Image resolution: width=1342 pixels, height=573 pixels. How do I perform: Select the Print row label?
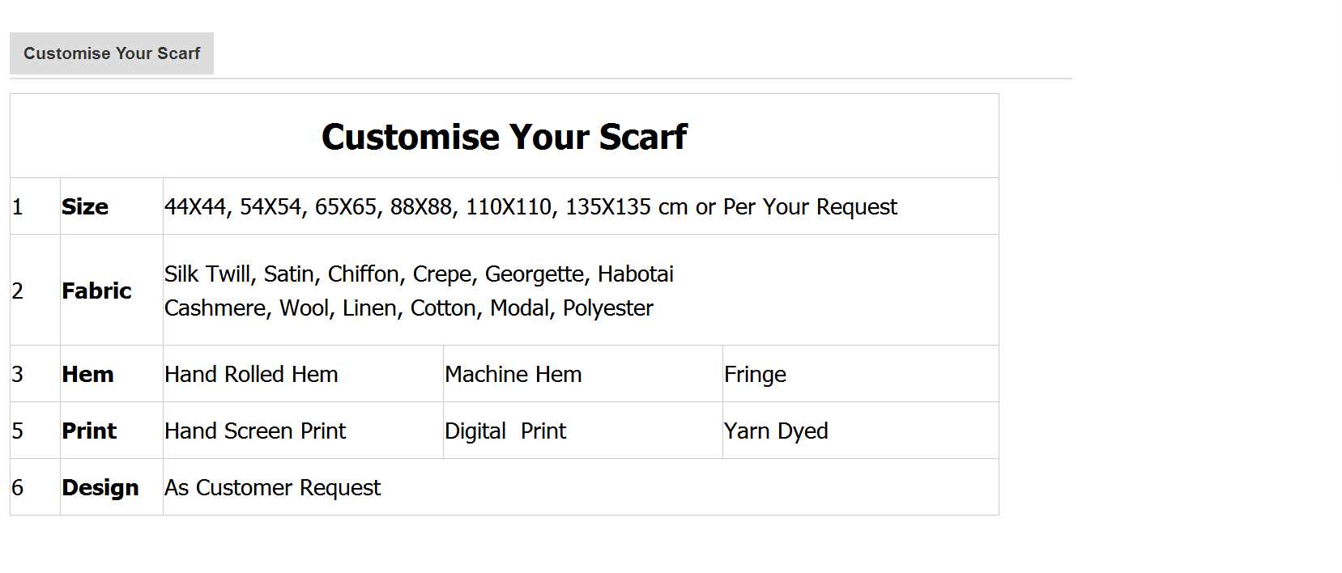(x=89, y=431)
